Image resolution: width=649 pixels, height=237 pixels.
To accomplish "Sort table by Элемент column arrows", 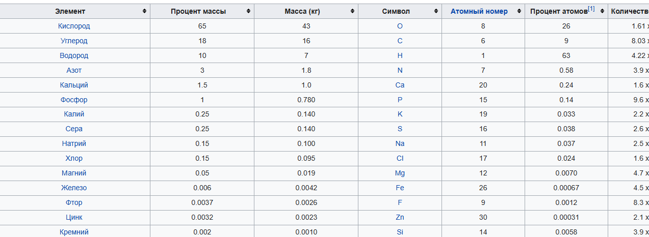I will tap(145, 11).
